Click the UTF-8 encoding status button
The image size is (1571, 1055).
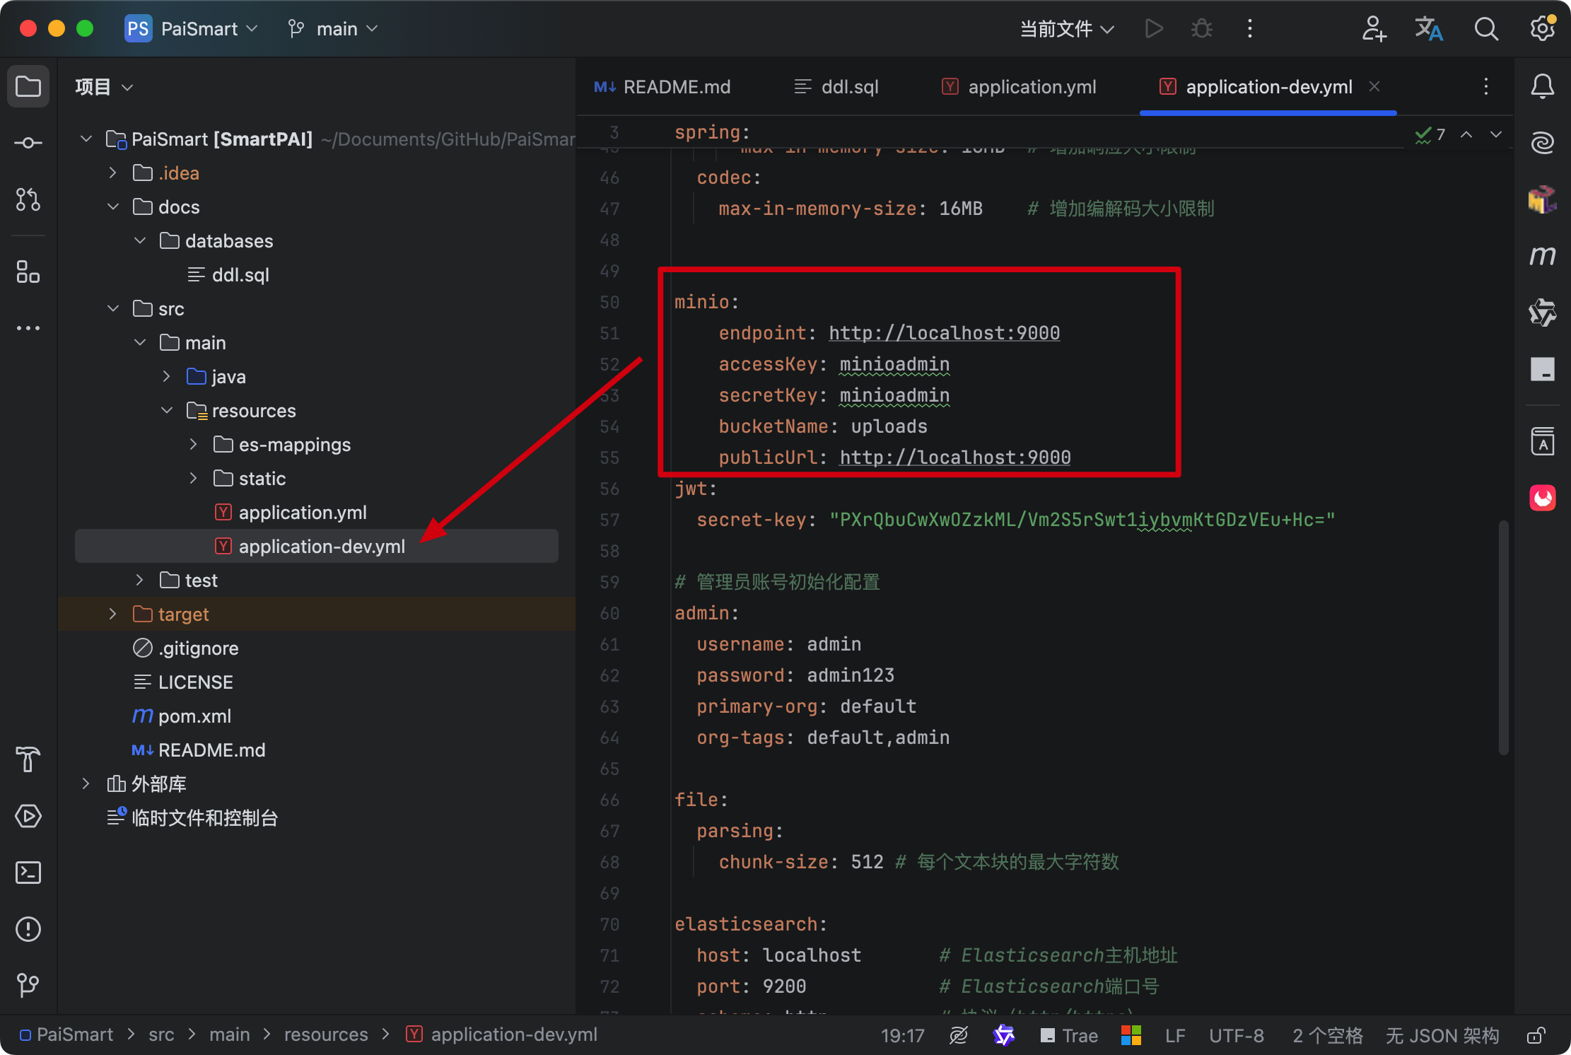(1236, 1036)
